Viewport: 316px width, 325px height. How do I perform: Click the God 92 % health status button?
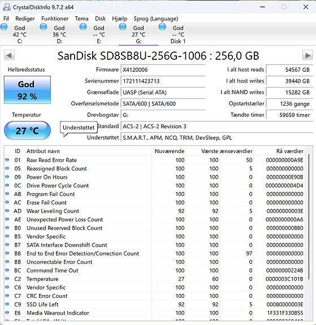[27, 90]
